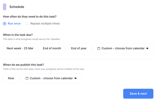Choose End of month due date

(x=52, y=48)
